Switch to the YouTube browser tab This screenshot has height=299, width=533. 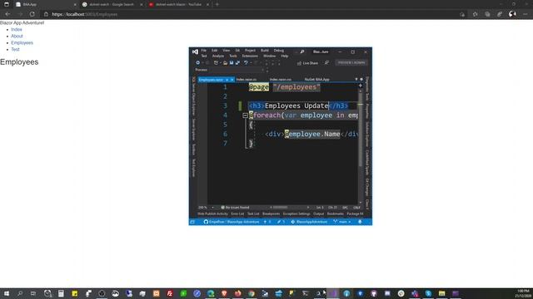[178, 4]
